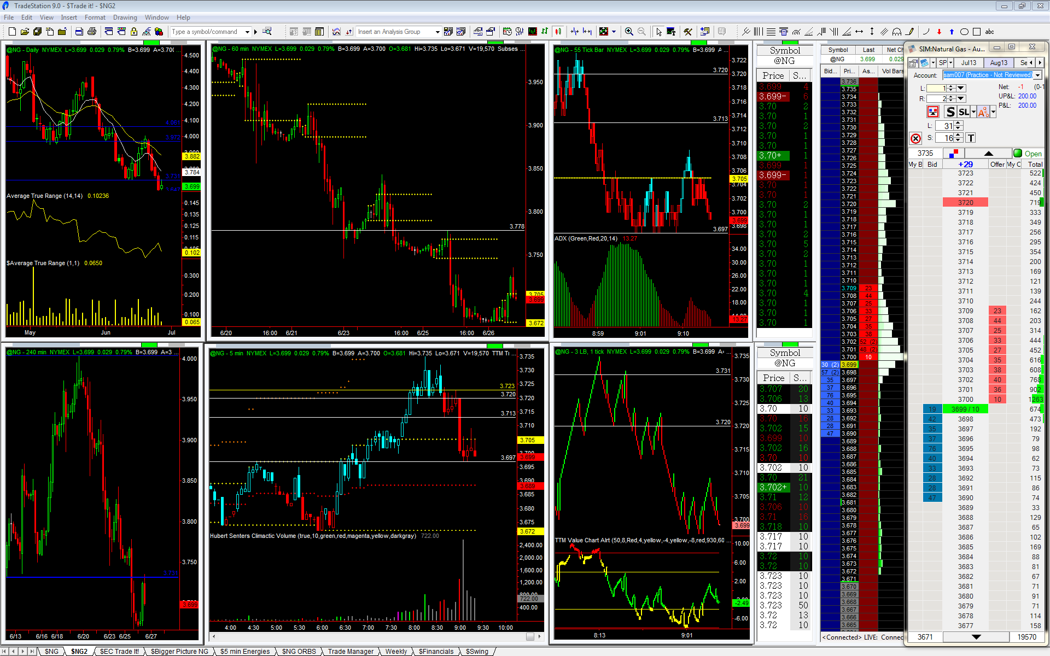Viewport: 1050px width, 656px height.
Task: Click the right contract-scroll arrow in Matrix
Action: point(1040,63)
